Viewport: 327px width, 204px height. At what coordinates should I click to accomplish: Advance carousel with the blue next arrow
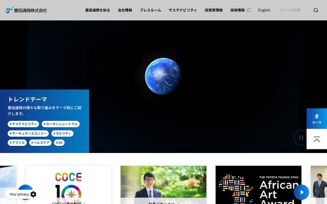(x=301, y=192)
